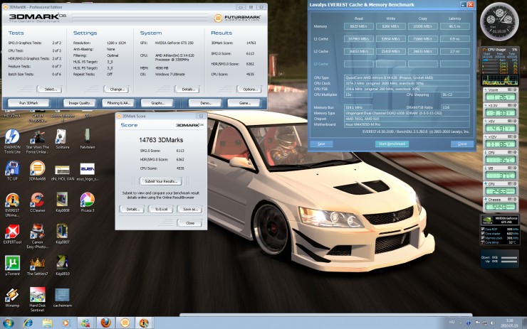Open the µTorrent desktop icon
This screenshot has height=329, width=527.
pos(12,261)
